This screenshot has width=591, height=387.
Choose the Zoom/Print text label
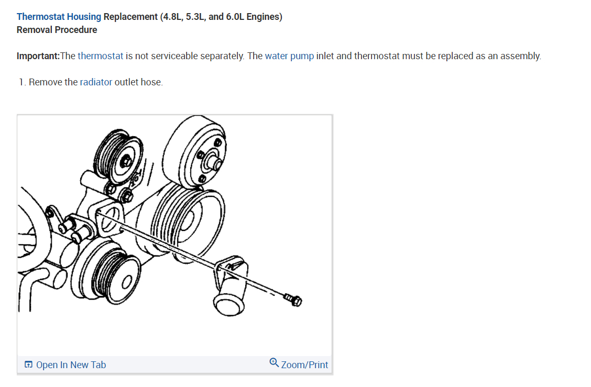(304, 365)
